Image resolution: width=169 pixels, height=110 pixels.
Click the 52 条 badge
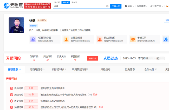coord(31,107)
